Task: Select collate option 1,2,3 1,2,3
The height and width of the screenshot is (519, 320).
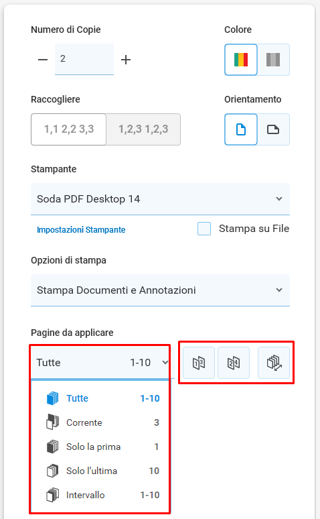Action: click(143, 129)
